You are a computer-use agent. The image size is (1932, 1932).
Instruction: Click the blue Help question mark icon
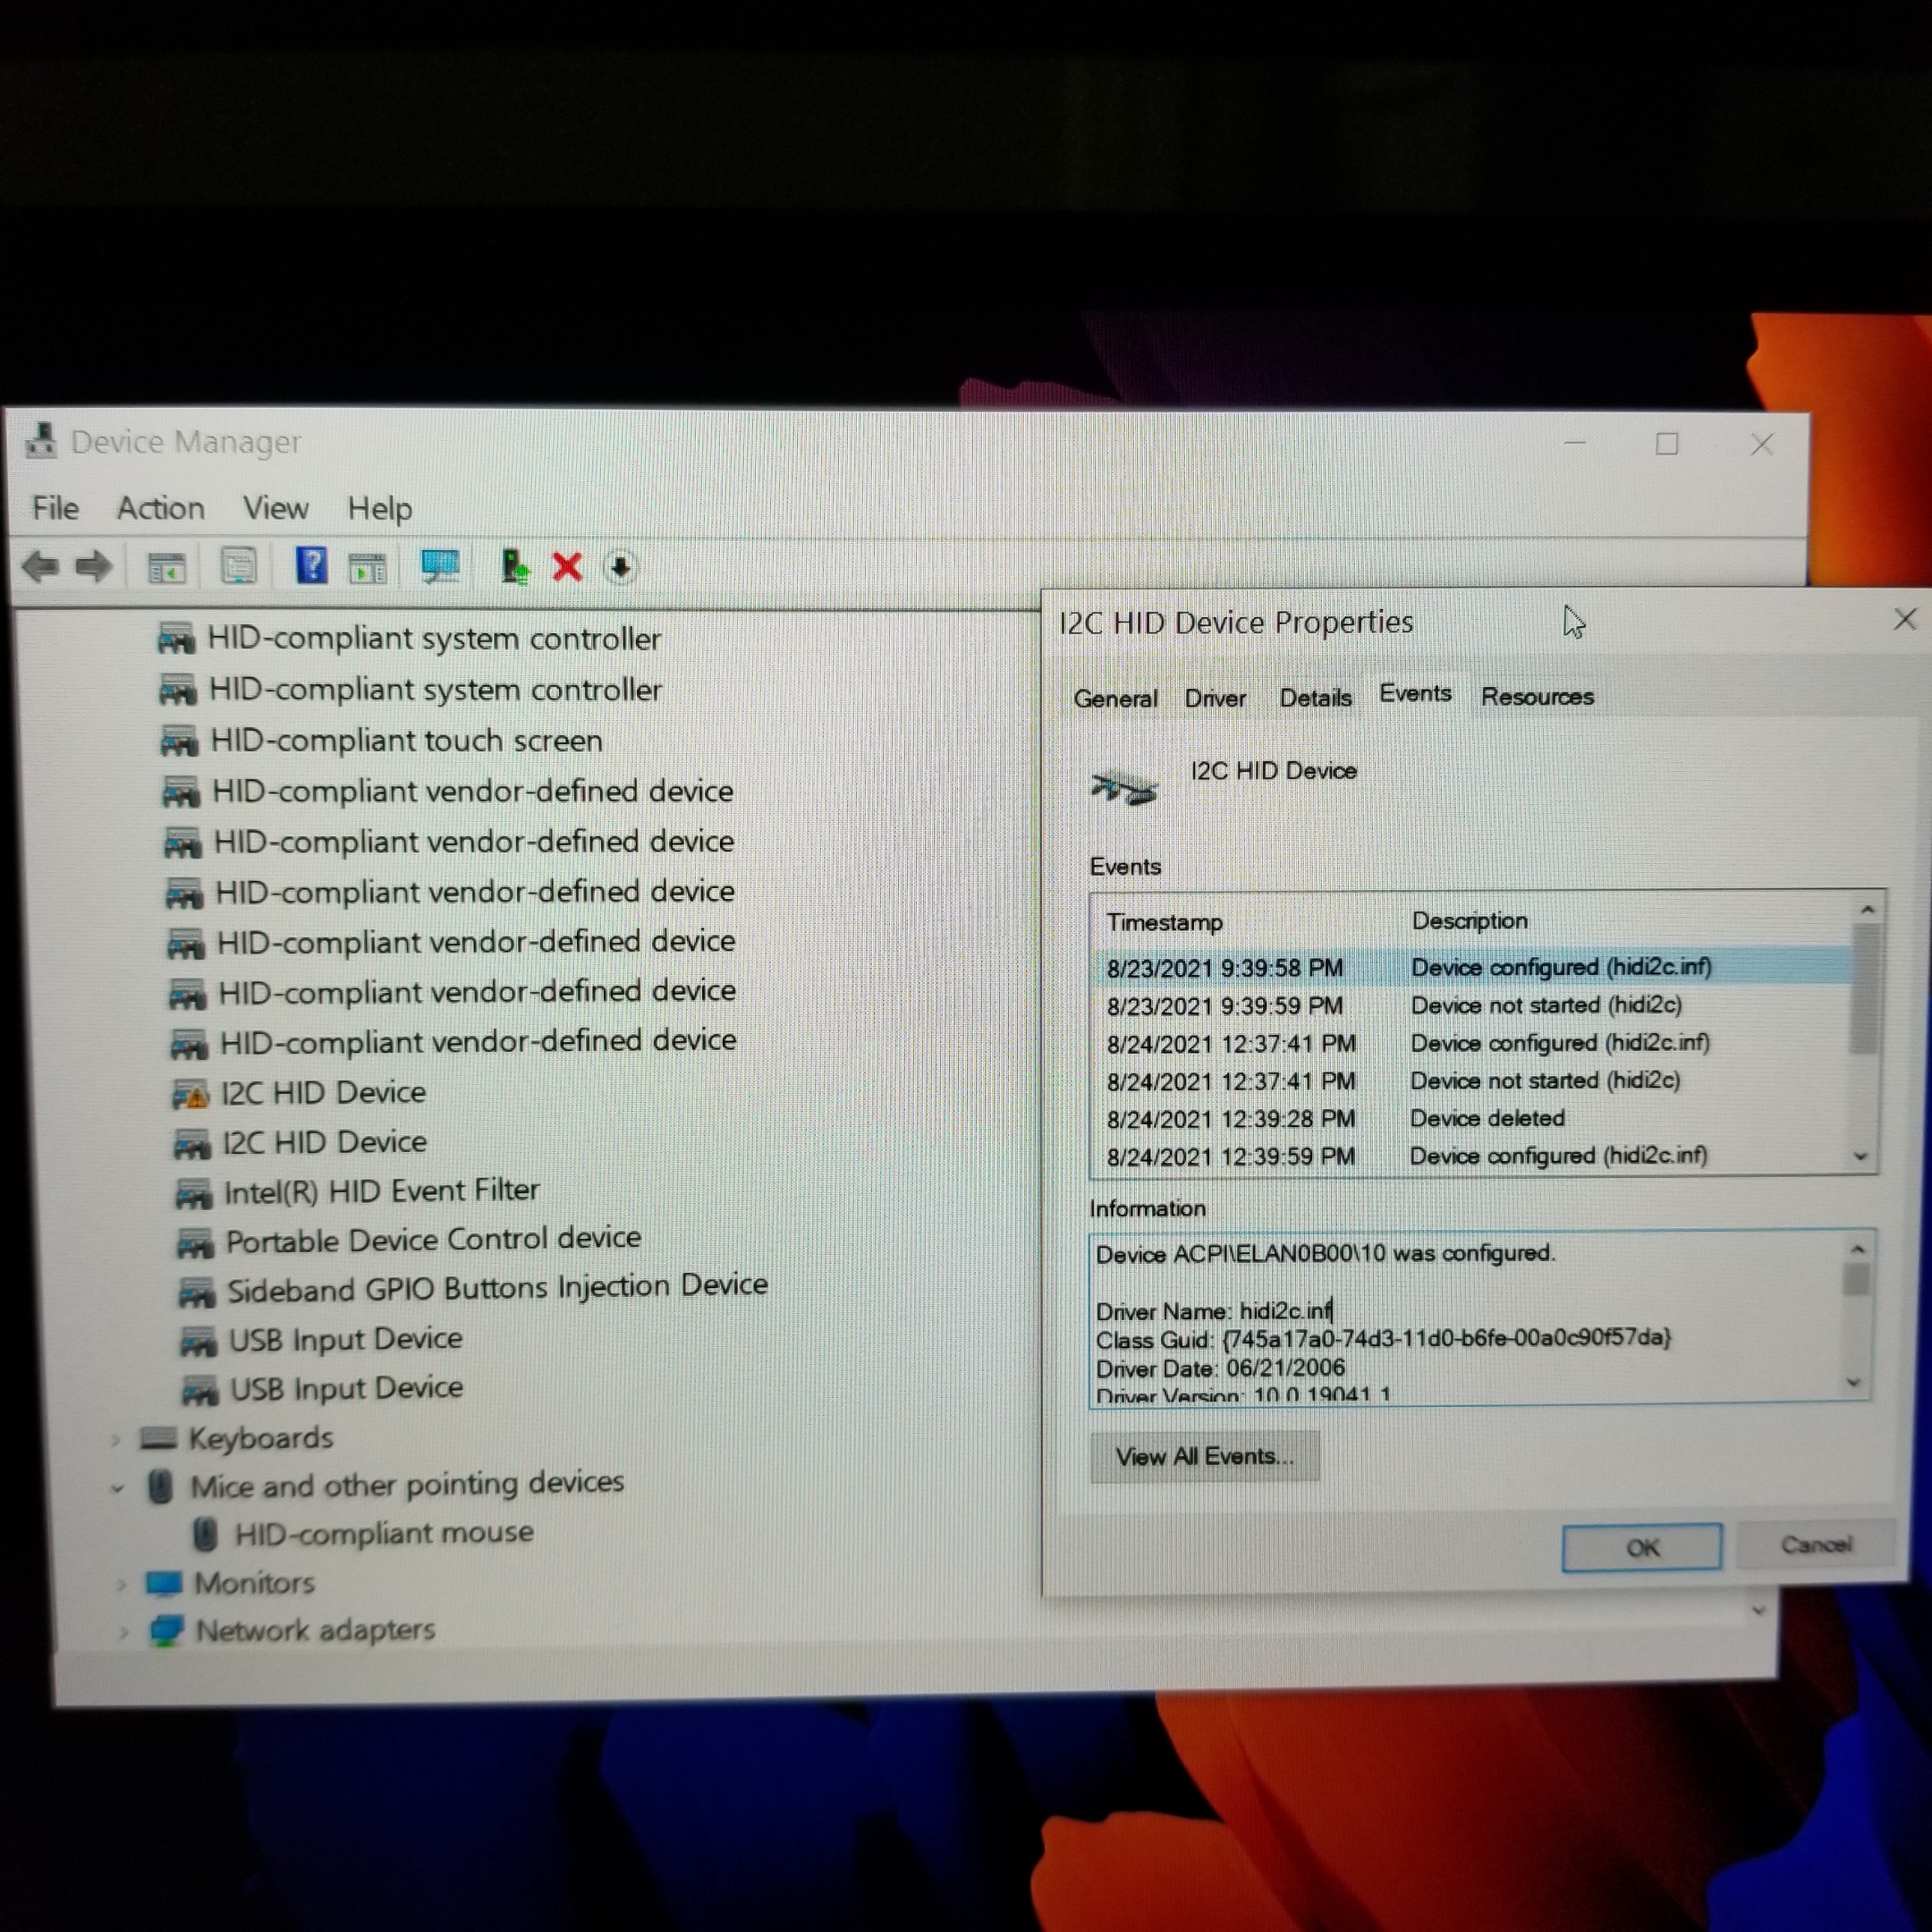coord(311,566)
